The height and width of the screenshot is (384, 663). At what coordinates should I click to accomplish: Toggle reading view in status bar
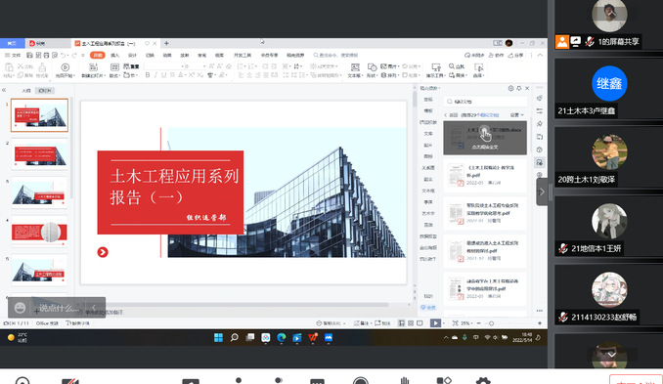pyautogui.click(x=420, y=323)
